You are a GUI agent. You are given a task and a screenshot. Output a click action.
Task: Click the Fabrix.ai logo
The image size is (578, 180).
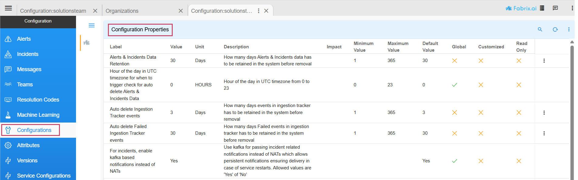pyautogui.click(x=521, y=8)
